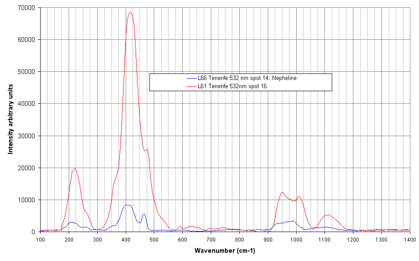Click the blue L66 Nepheline legend entry
This screenshot has height=261, width=419.
coord(247,79)
